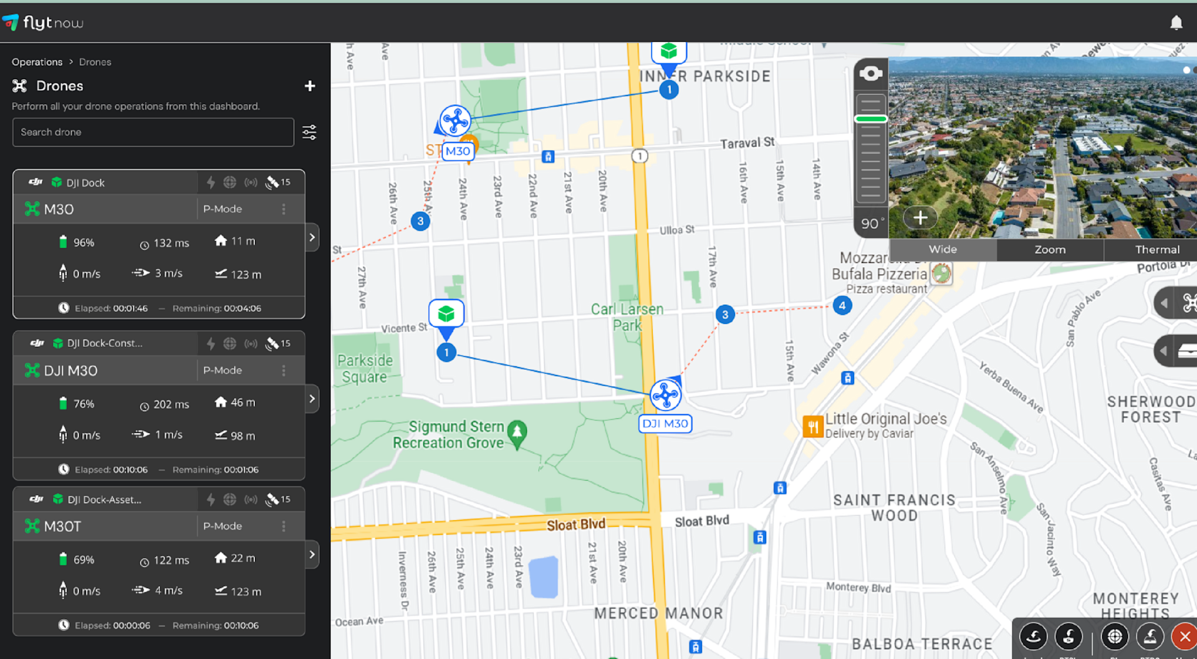The image size is (1197, 659).
Task: Click the DJI Dock-Const... dock name
Action: pos(105,343)
